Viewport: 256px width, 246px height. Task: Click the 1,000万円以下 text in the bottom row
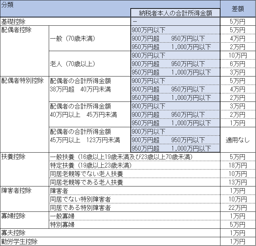[191, 148]
